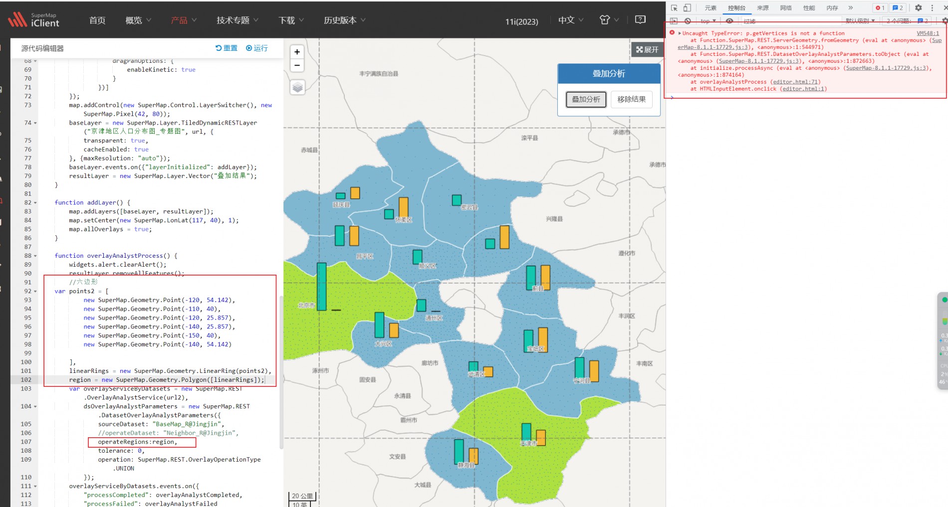Switch to DevTools 内存 tab

pos(832,8)
